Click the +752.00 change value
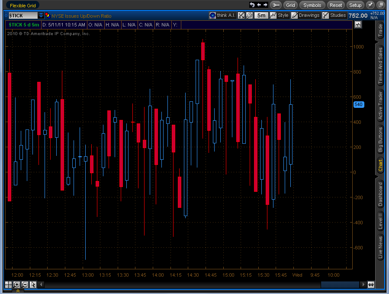 click(x=377, y=13)
